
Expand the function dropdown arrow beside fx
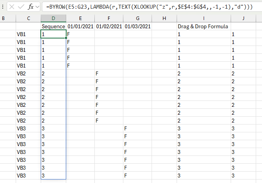tap(38, 7)
